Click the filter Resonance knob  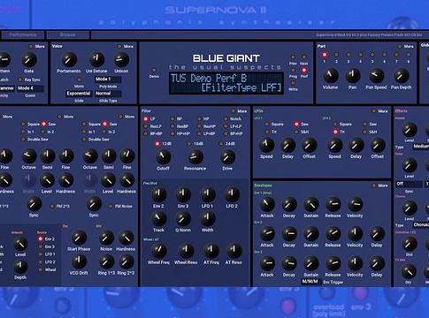pos(195,156)
